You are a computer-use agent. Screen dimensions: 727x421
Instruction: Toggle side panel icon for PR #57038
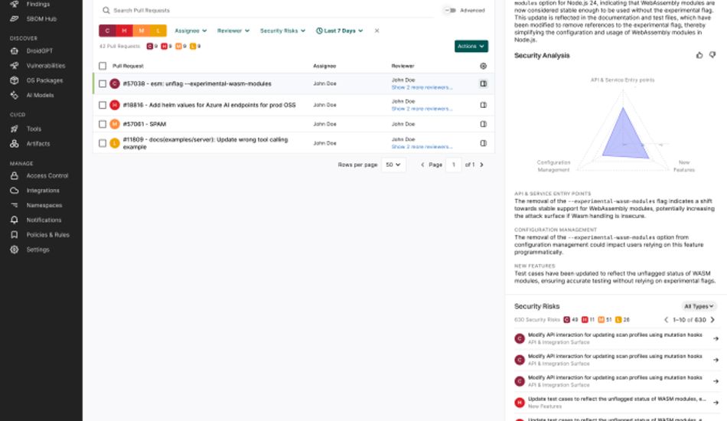pyautogui.click(x=483, y=84)
